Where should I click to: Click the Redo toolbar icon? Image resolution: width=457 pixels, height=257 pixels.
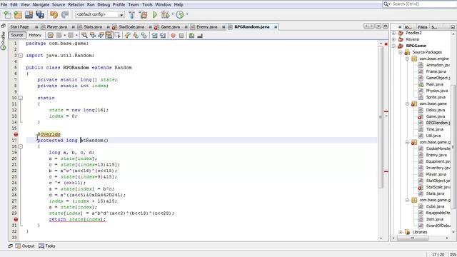pos(65,14)
